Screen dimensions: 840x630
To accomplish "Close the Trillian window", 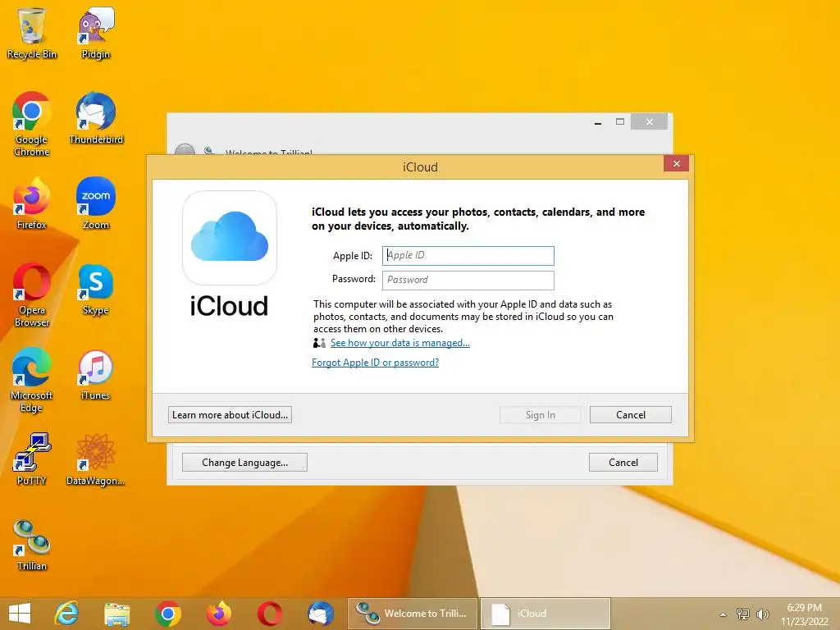I will (x=650, y=121).
